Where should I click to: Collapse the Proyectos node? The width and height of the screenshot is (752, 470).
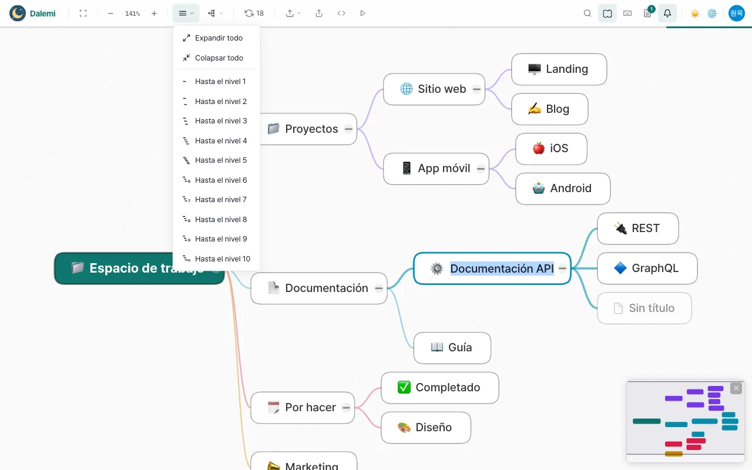pos(348,129)
